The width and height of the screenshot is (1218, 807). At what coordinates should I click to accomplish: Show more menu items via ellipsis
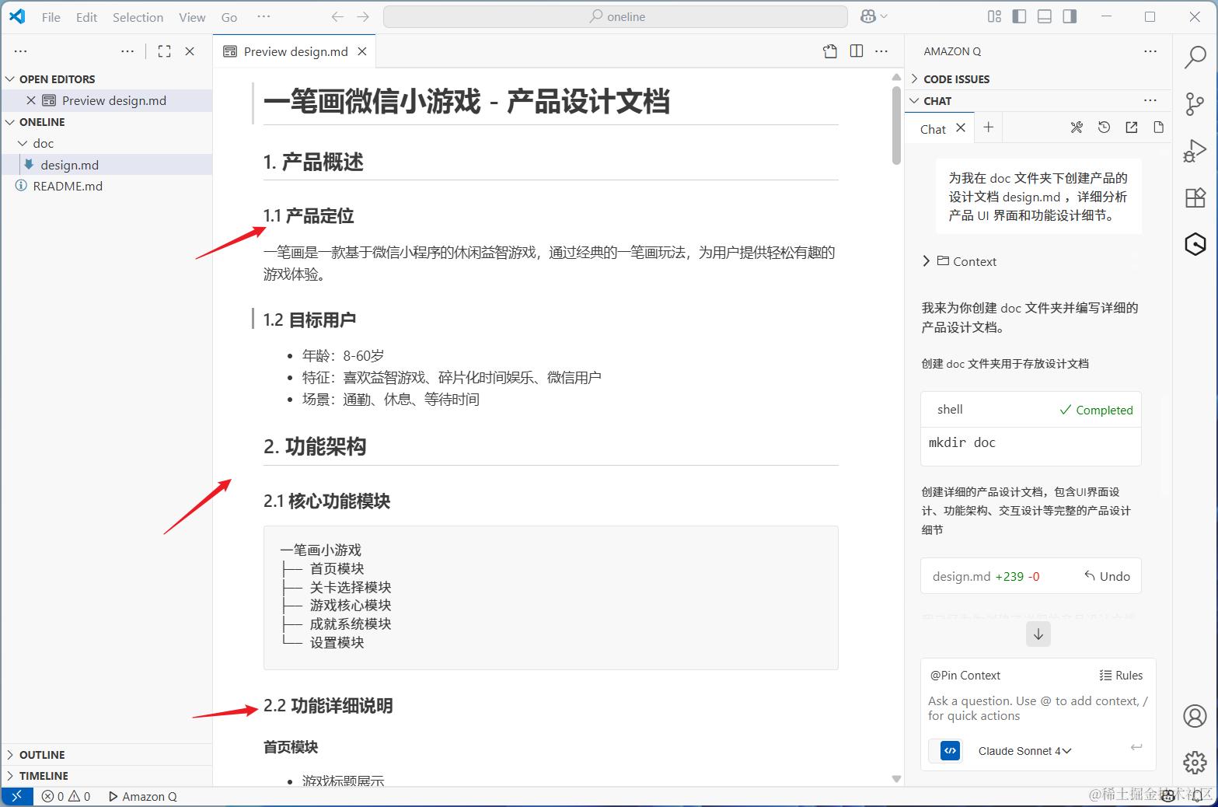pyautogui.click(x=263, y=16)
